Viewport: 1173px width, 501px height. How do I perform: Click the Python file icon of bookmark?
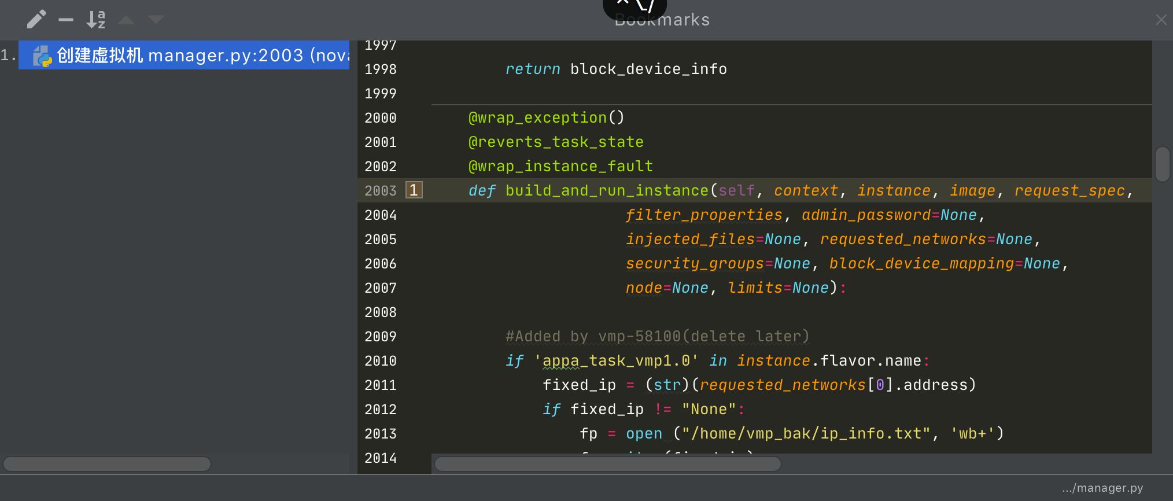coord(42,56)
